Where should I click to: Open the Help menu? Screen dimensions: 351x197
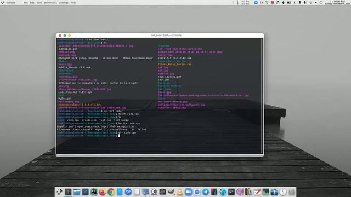click(x=73, y=3)
